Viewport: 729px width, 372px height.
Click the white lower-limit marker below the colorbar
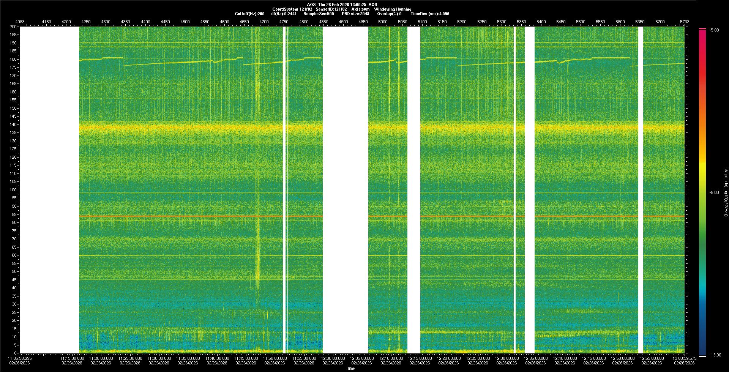702,356
